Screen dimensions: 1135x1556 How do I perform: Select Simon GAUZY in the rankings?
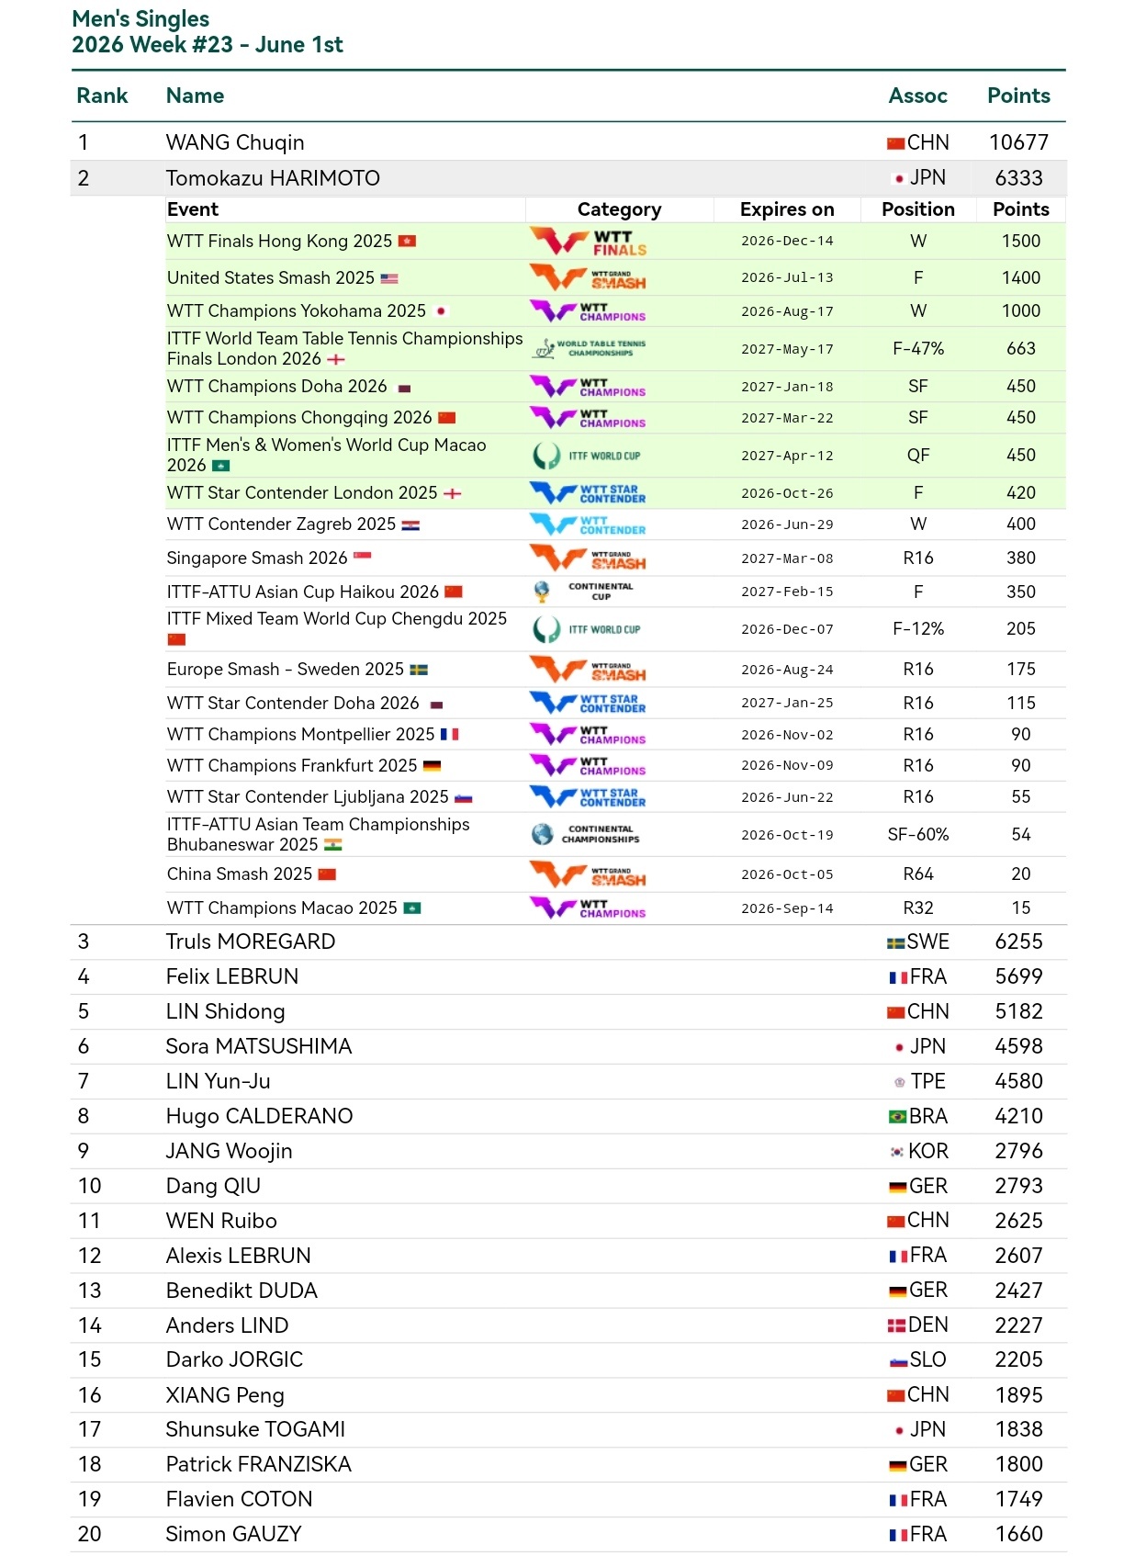[x=568, y=1535]
